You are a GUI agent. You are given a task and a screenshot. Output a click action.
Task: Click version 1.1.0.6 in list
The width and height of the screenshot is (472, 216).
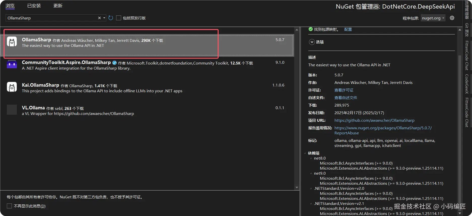point(278,85)
